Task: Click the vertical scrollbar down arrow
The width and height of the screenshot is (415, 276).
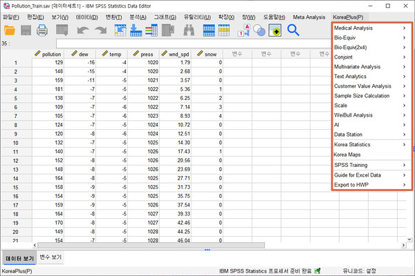Action: click(x=409, y=239)
